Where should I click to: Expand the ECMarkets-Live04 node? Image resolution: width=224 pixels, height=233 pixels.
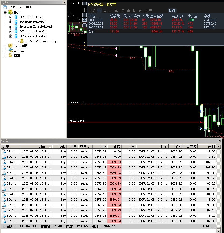10,32
